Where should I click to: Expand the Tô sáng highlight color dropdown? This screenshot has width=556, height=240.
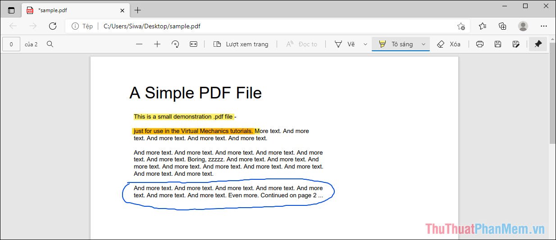click(424, 44)
